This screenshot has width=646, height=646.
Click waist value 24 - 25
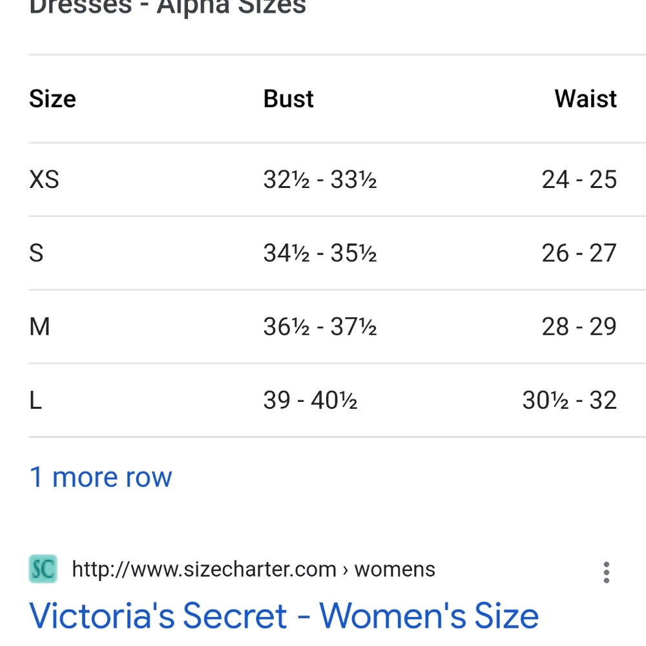579,180
